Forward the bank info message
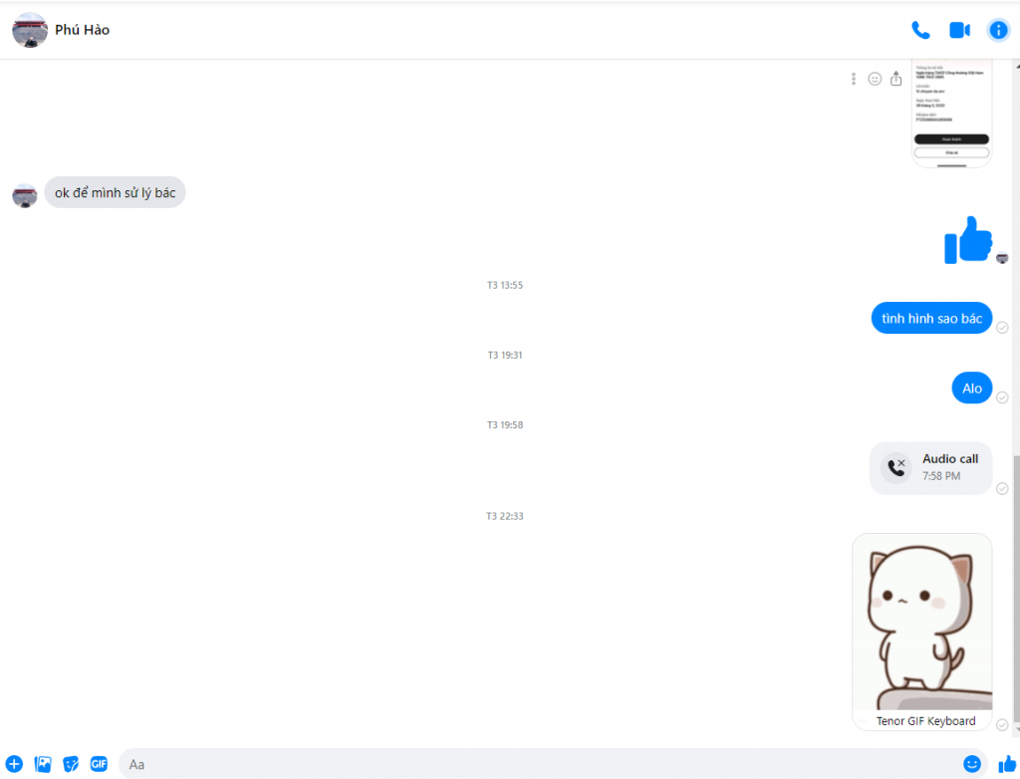This screenshot has height=779, width=1020. tap(896, 78)
